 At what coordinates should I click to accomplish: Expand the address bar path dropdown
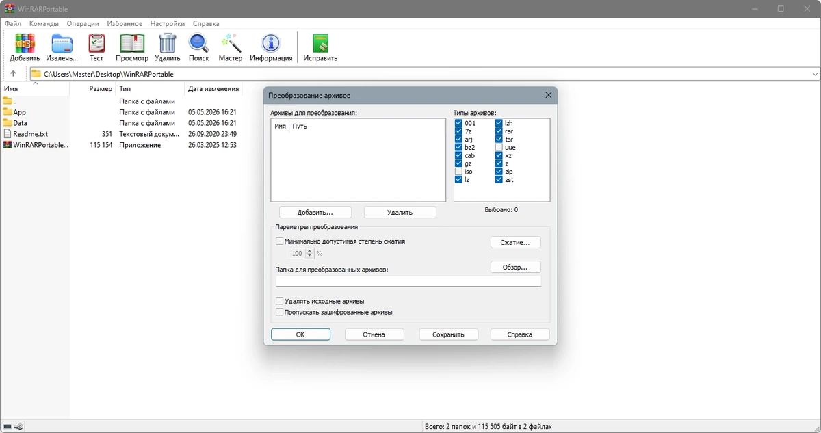point(815,74)
